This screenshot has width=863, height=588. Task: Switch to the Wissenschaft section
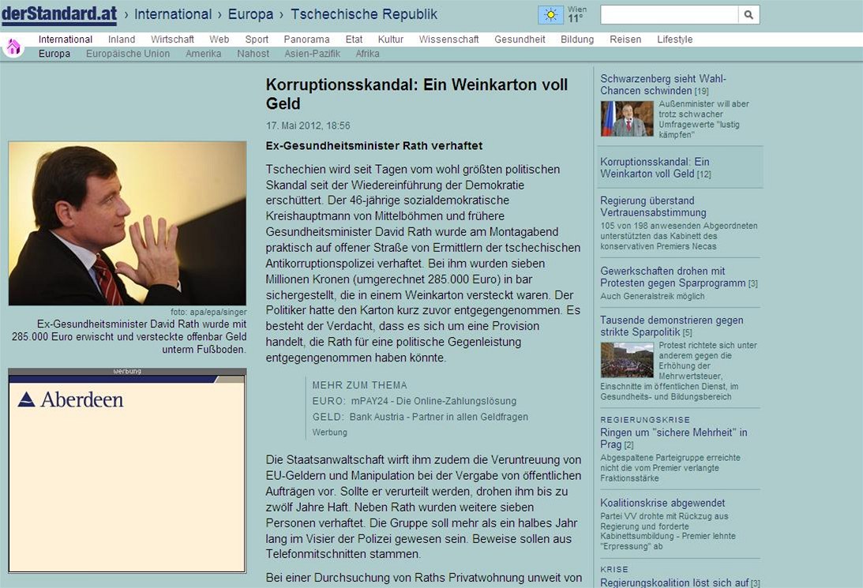pos(448,39)
